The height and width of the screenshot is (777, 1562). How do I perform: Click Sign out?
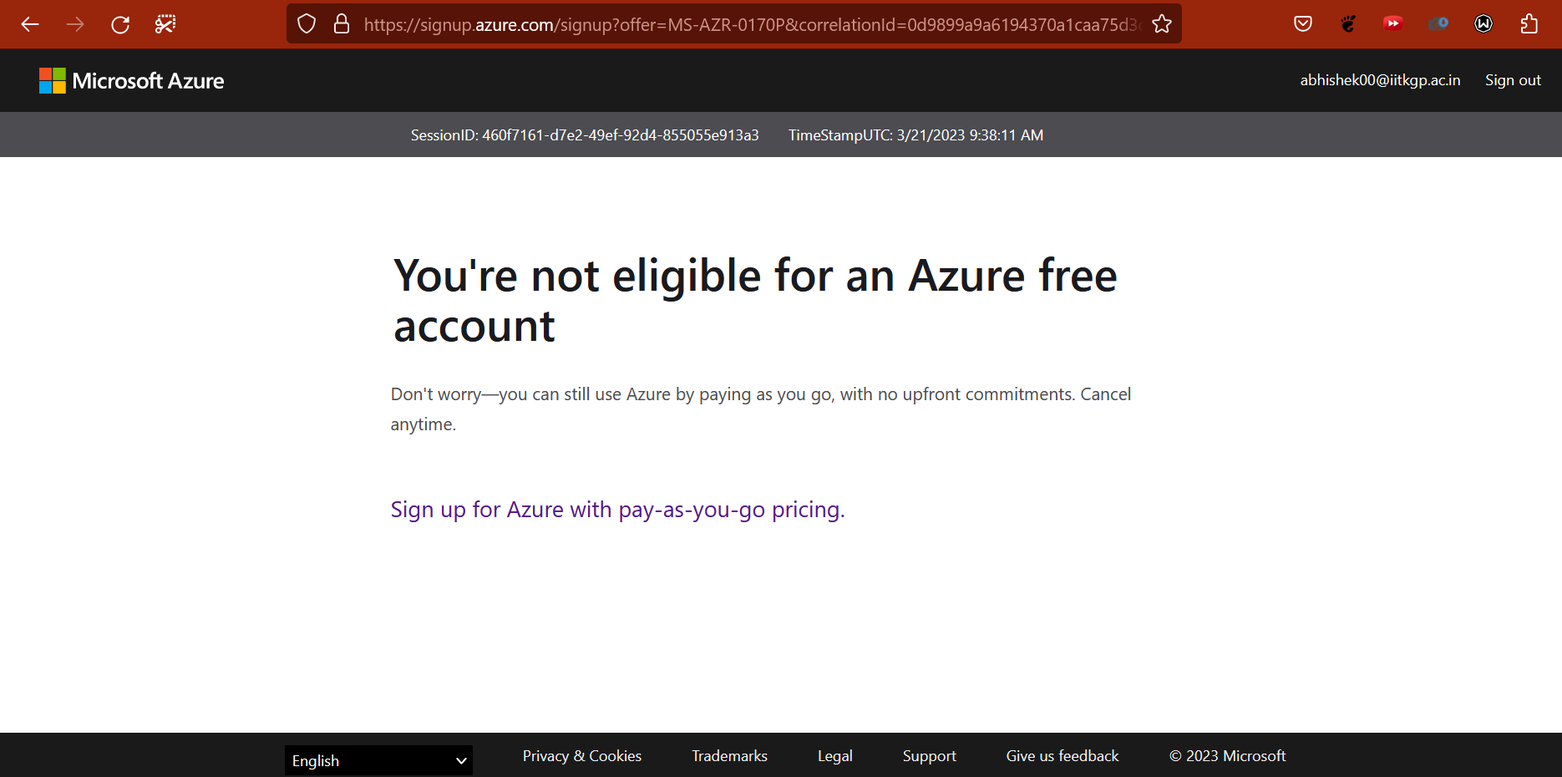tap(1513, 80)
